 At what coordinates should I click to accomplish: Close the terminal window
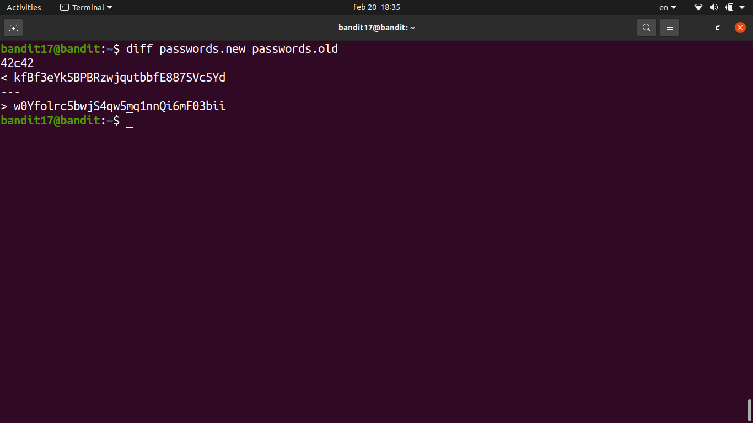(x=740, y=28)
